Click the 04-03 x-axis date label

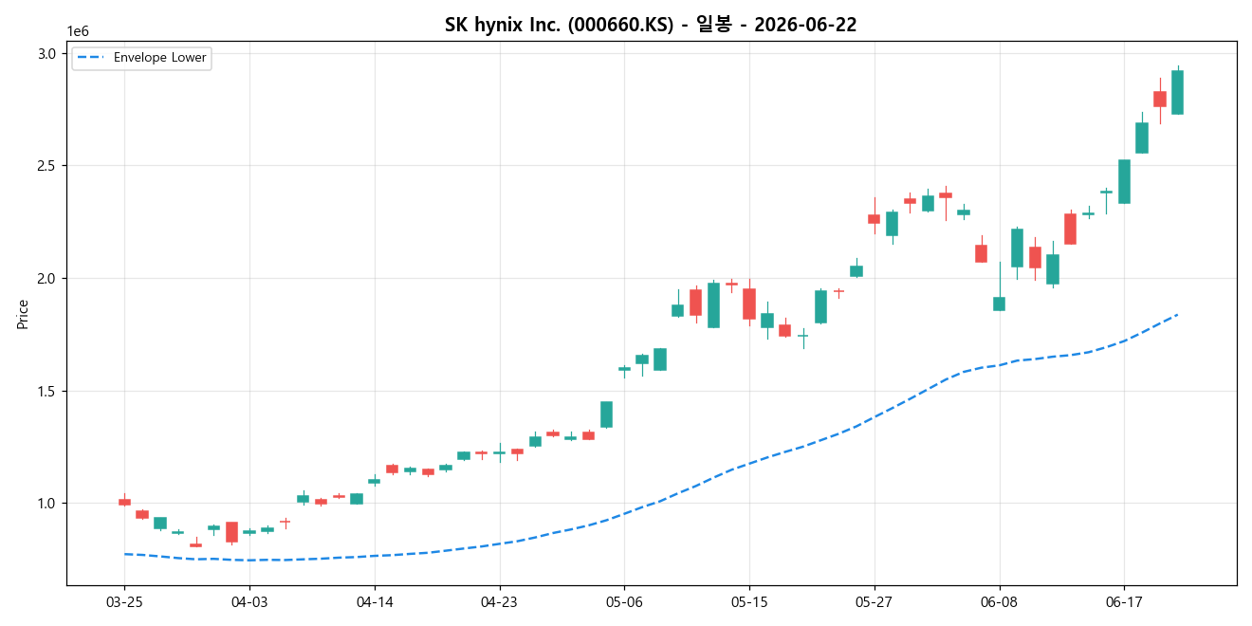point(249,601)
